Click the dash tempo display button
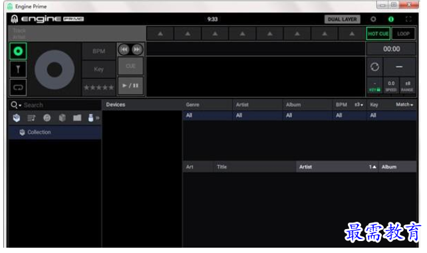Viewport: 427px width, 253px height. (x=399, y=66)
